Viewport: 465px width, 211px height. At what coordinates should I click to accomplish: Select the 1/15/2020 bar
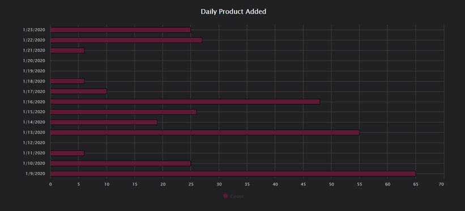click(x=123, y=112)
